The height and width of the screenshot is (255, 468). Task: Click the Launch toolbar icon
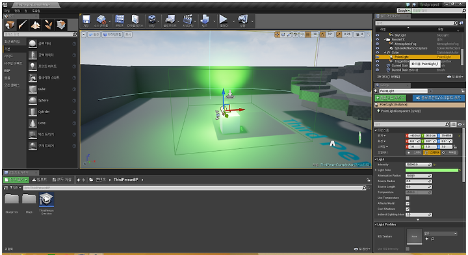pos(242,20)
